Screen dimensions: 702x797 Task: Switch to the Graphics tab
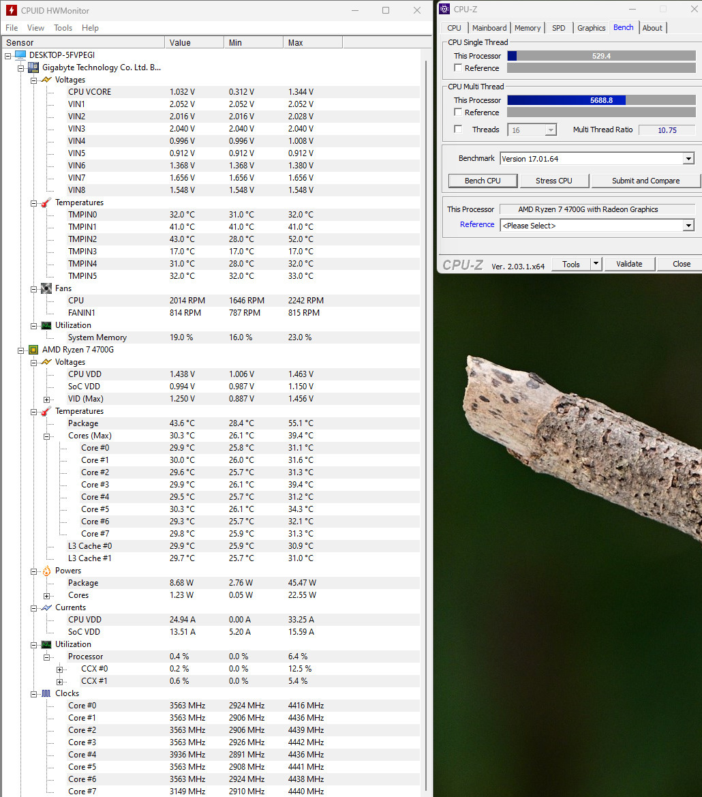tap(592, 28)
